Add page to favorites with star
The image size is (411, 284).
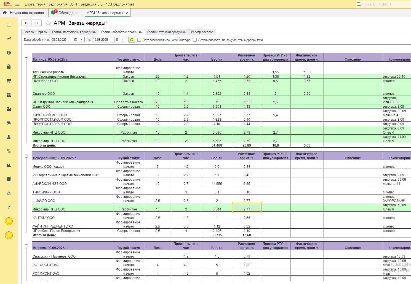pos(48,23)
